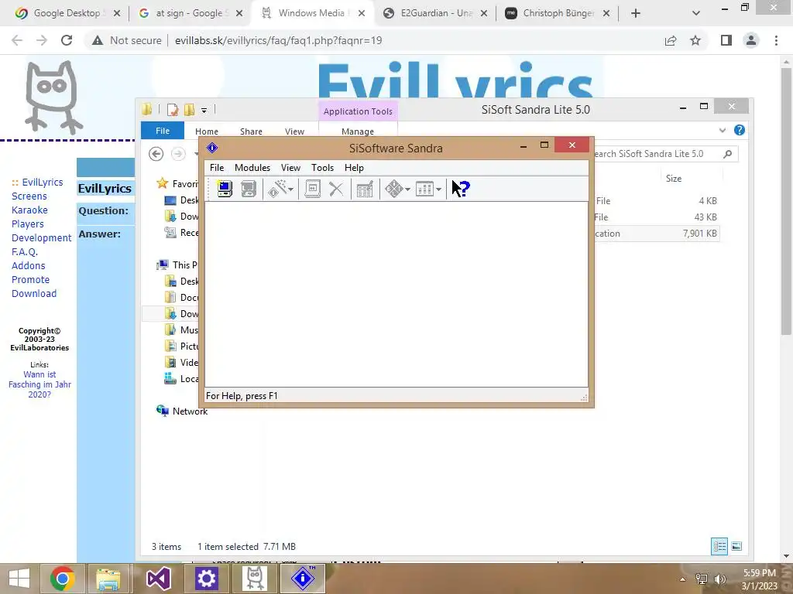Open Chrome three-dot menu
Screen dimensions: 793x594
click(776, 40)
